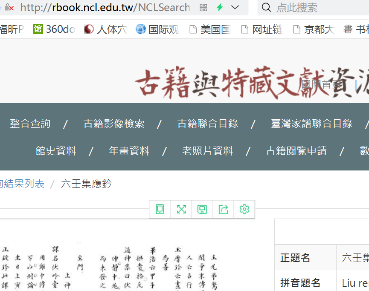Click the green fullscreen expand icon
The width and height of the screenshot is (369, 291).
(181, 209)
